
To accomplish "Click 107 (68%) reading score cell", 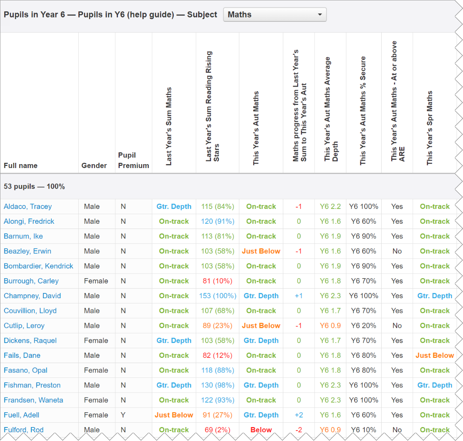I will (218, 311).
